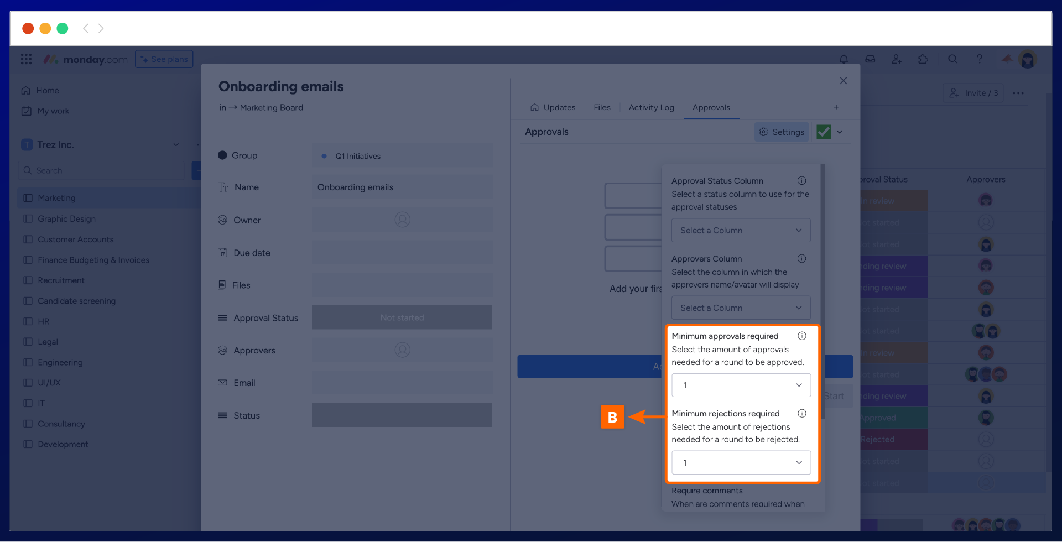Click the invite members person icon
The width and height of the screenshot is (1062, 542).
(897, 59)
